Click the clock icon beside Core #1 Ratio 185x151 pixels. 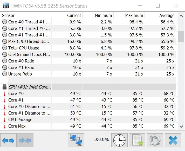click(5, 67)
